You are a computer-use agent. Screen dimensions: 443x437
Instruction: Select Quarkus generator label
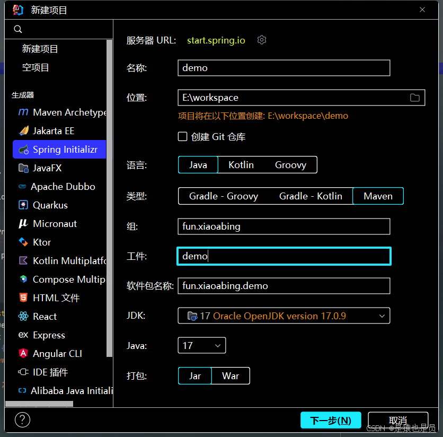[50, 205]
